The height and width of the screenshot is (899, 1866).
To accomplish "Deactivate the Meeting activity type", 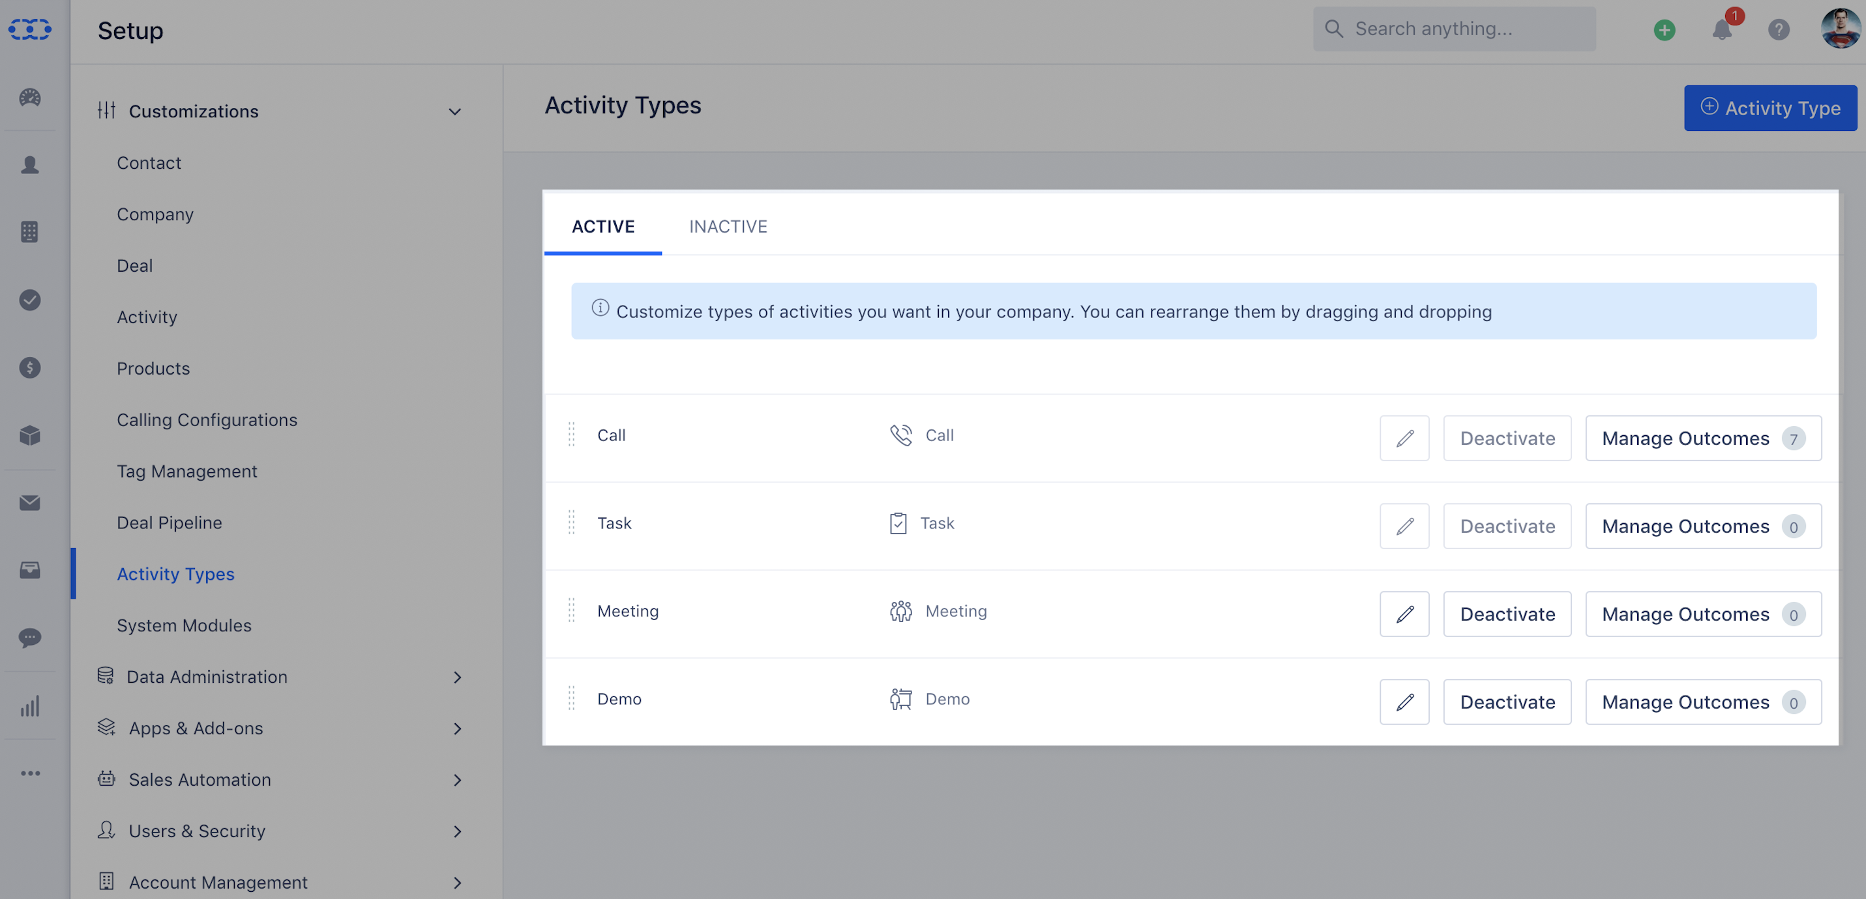I will (x=1507, y=614).
